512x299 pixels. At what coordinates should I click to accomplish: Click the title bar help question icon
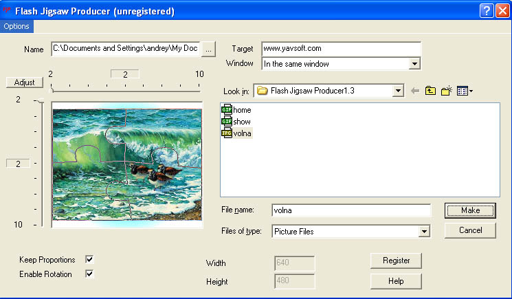(486, 11)
